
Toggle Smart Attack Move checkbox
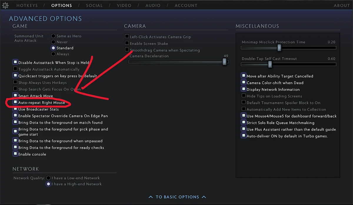pos(15,95)
